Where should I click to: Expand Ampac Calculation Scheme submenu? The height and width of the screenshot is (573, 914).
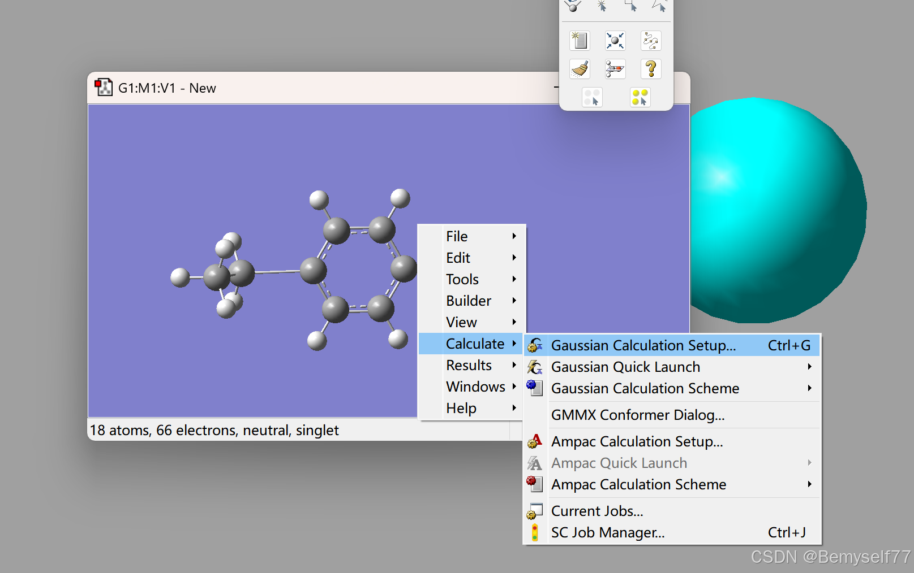pos(672,484)
